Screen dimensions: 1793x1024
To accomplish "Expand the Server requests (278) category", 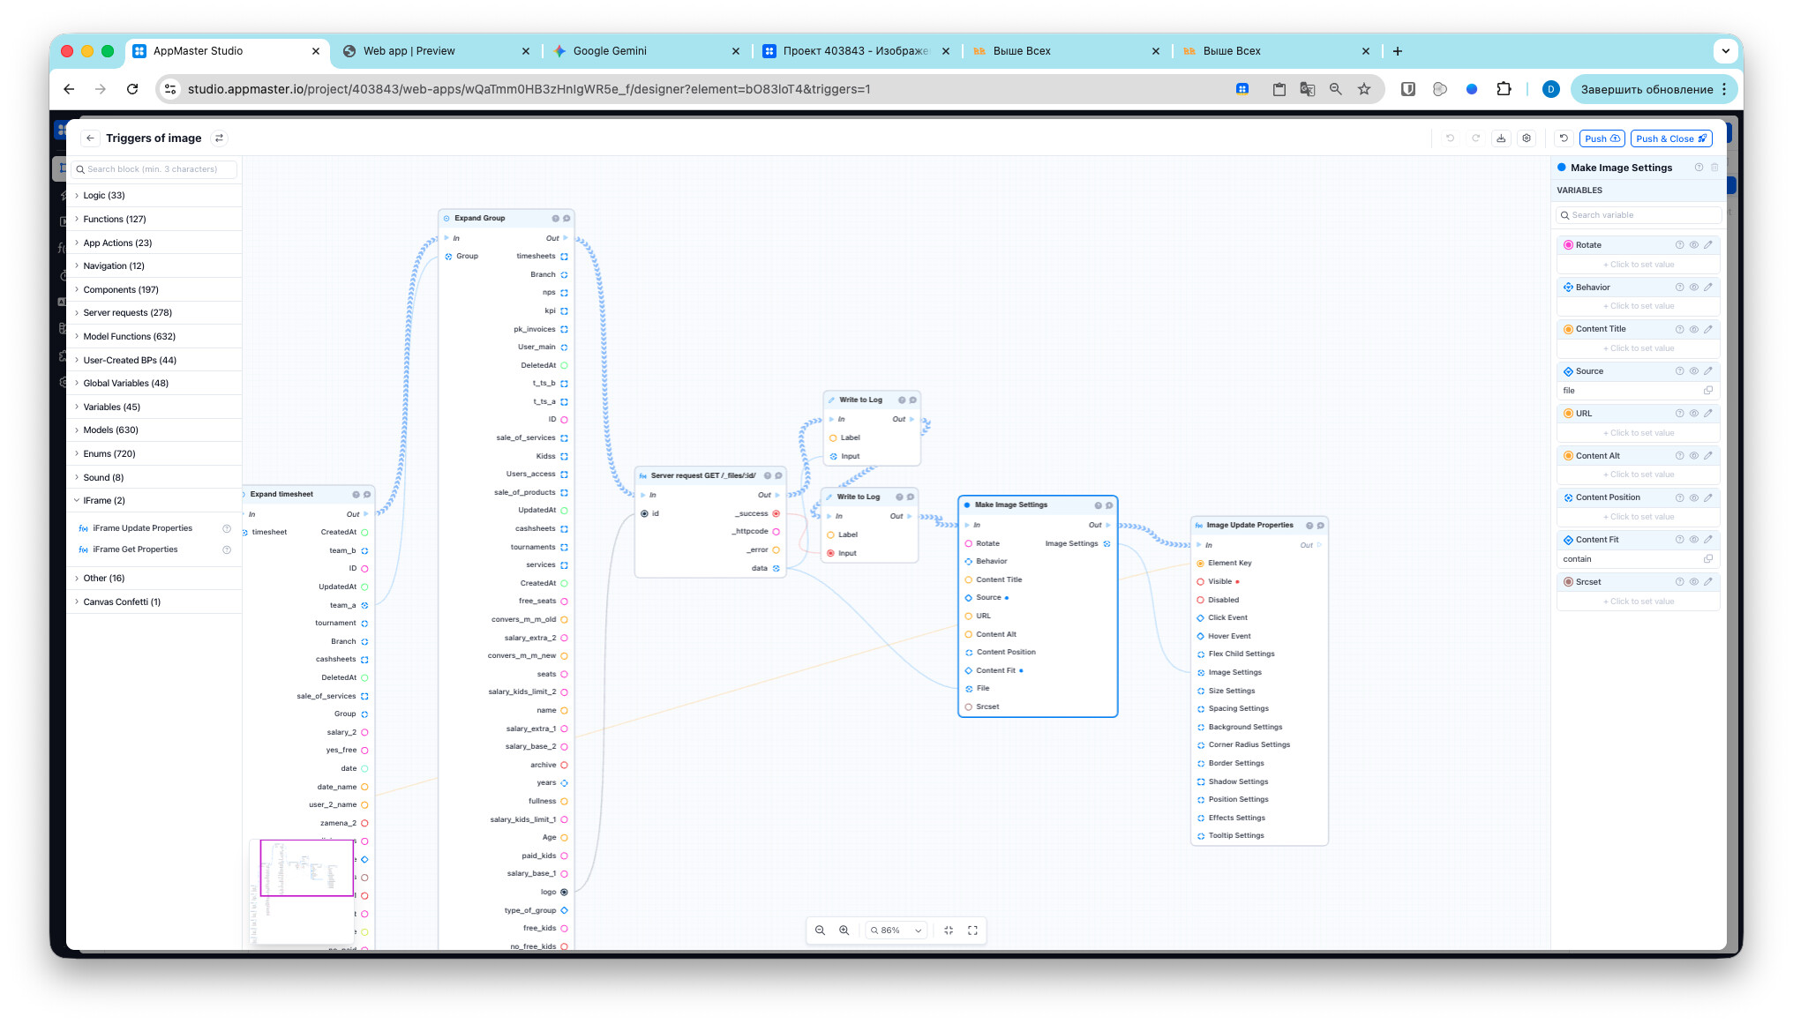I will (127, 313).
